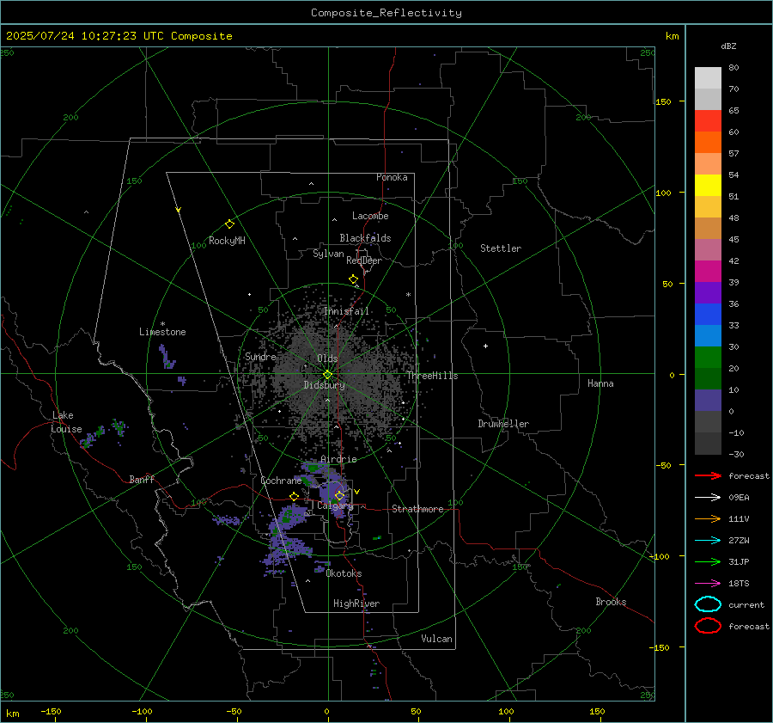Screen dimensions: 773x723
Task: Click the Composite_Reflectivity title
Action: [x=386, y=13]
